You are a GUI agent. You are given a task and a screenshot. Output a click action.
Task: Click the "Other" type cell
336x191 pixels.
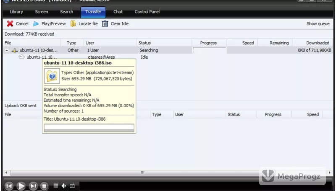(x=73, y=50)
